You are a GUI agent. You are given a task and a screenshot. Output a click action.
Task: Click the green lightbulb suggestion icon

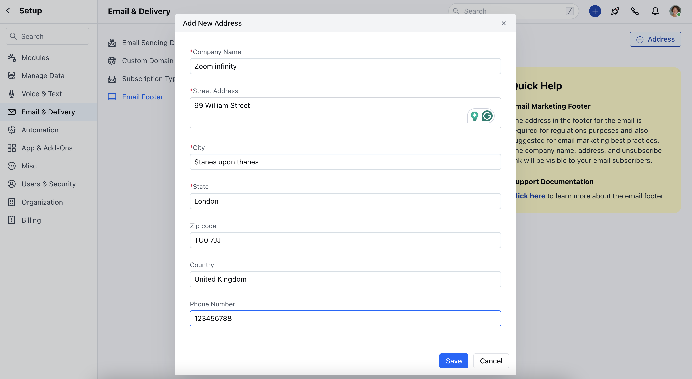[x=474, y=116]
